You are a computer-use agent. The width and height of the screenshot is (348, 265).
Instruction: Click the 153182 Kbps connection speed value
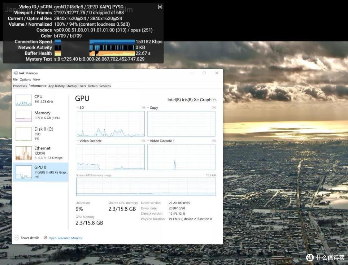point(149,42)
